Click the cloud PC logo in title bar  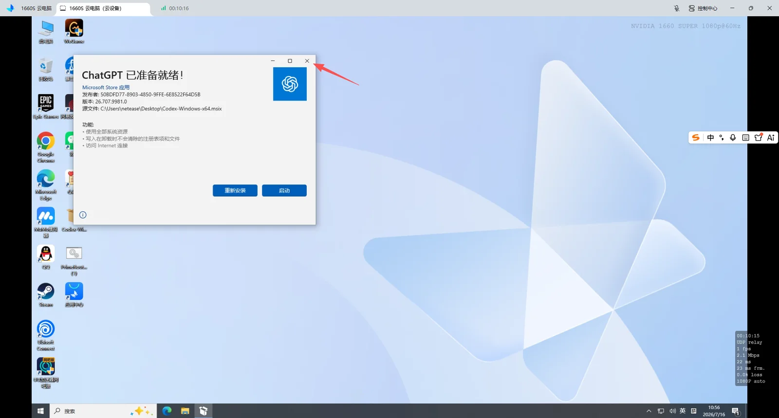point(10,8)
